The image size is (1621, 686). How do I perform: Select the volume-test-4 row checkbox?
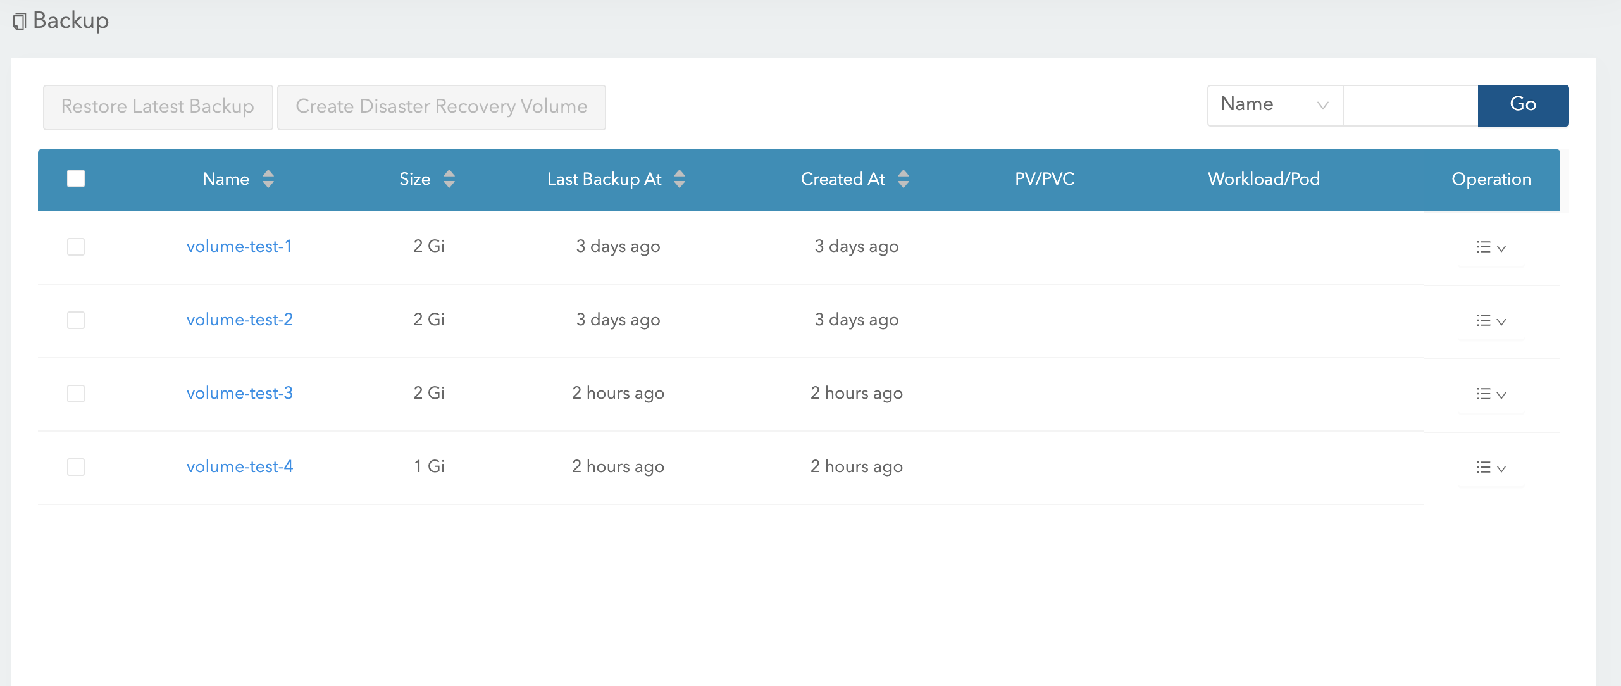[x=76, y=467]
